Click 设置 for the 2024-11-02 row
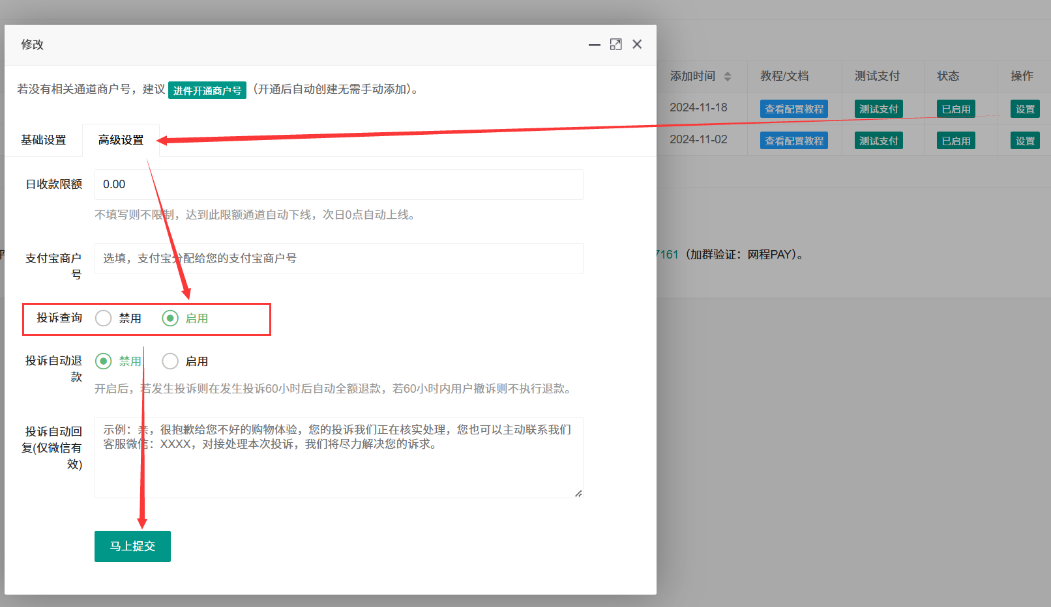 (x=1024, y=141)
